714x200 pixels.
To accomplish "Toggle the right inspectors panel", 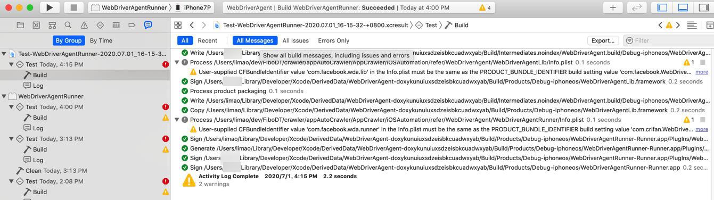I will (x=703, y=7).
